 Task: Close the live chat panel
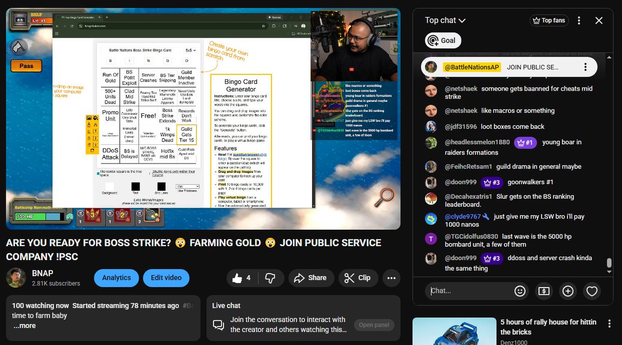(x=599, y=21)
